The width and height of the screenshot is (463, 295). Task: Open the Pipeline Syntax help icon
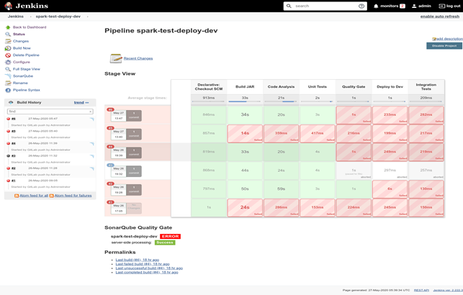point(8,90)
